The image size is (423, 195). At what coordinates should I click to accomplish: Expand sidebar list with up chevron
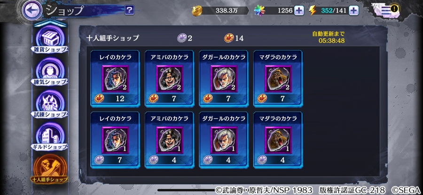pyautogui.click(x=50, y=23)
